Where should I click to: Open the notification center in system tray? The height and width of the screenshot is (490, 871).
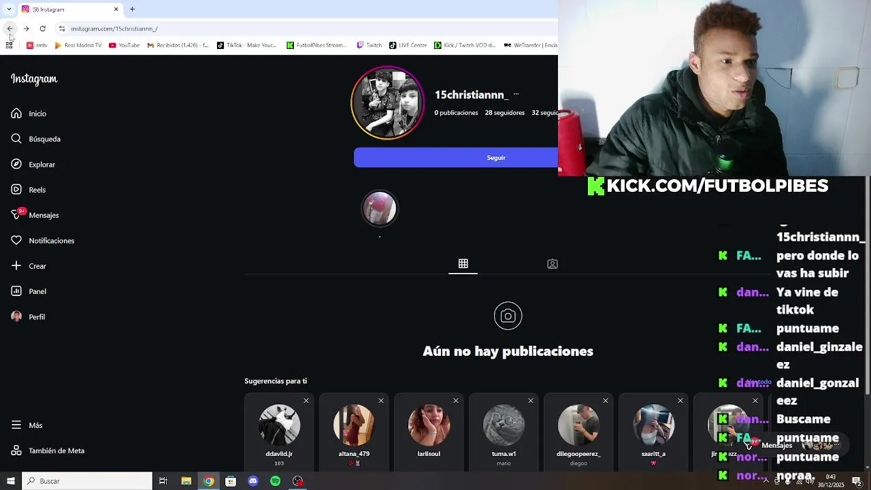(x=857, y=481)
